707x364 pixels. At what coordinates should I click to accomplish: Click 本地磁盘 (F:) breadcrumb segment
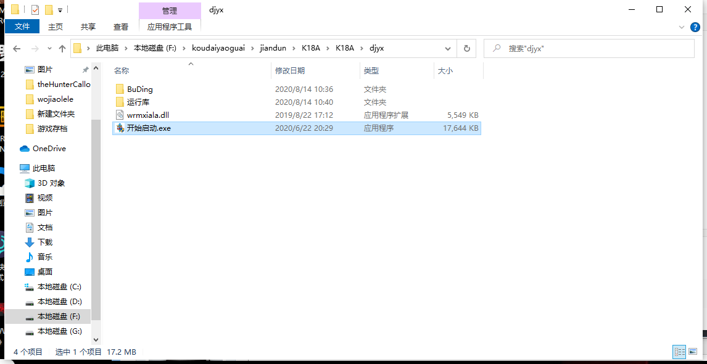(155, 48)
